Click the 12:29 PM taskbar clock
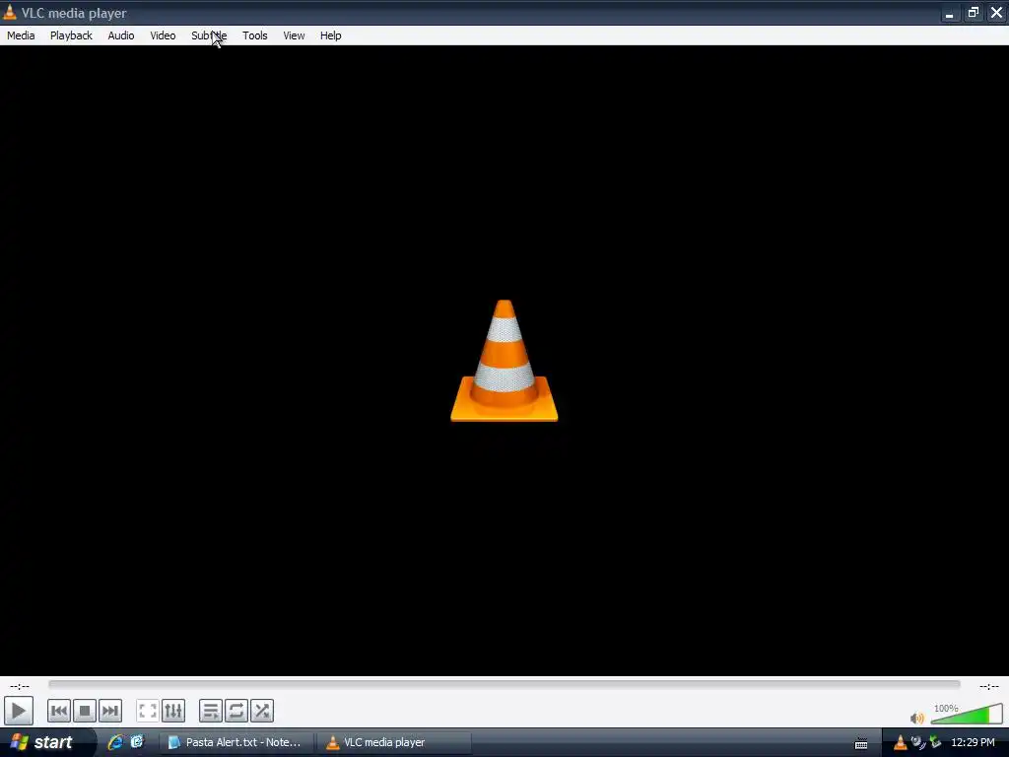This screenshot has width=1009, height=757. click(x=973, y=742)
